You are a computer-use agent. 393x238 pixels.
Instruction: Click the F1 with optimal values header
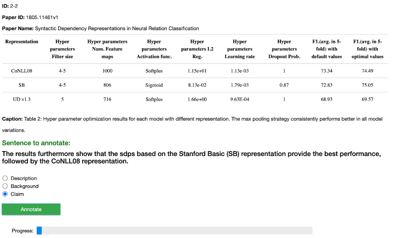click(x=368, y=49)
